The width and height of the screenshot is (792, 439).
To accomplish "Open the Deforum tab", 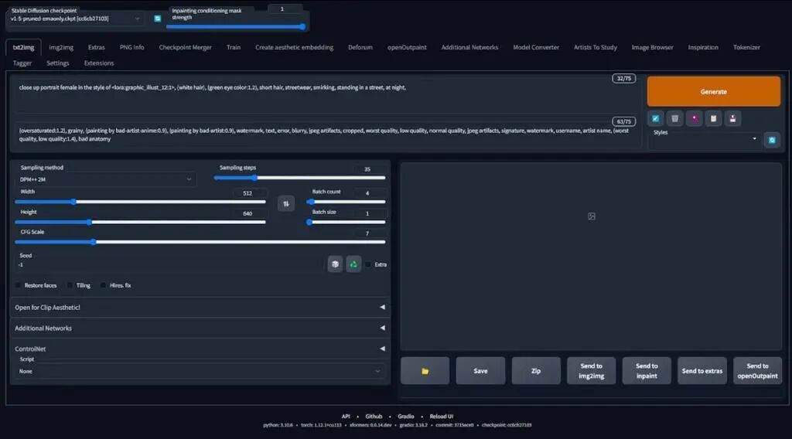I will pyautogui.click(x=360, y=47).
